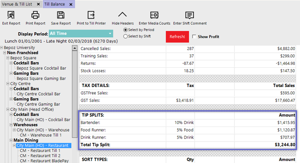Select Print to Till Printer icon
Screen dimensions: 300x163
tap(91, 15)
